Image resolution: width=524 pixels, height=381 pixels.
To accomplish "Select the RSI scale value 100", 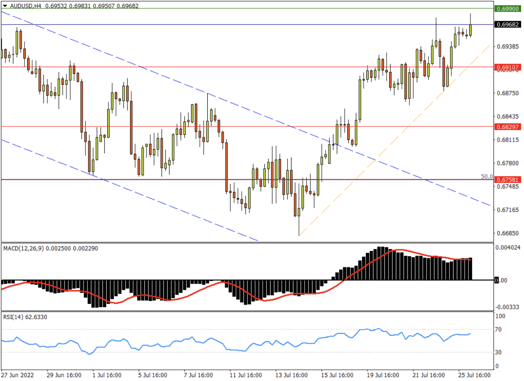I will (x=500, y=316).
